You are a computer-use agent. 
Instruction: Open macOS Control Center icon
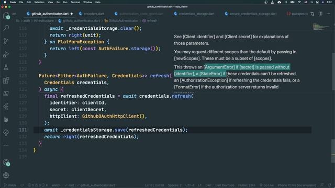(317, 2)
